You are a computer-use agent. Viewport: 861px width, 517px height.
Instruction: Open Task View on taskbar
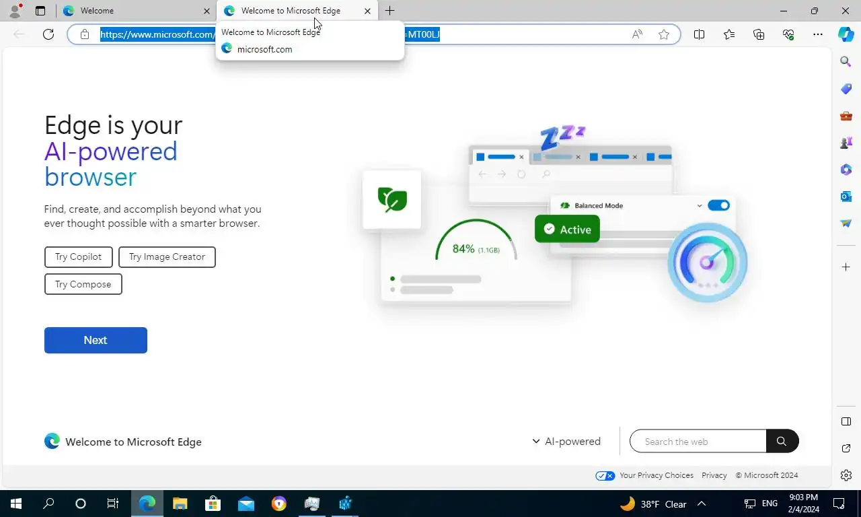coord(113,504)
